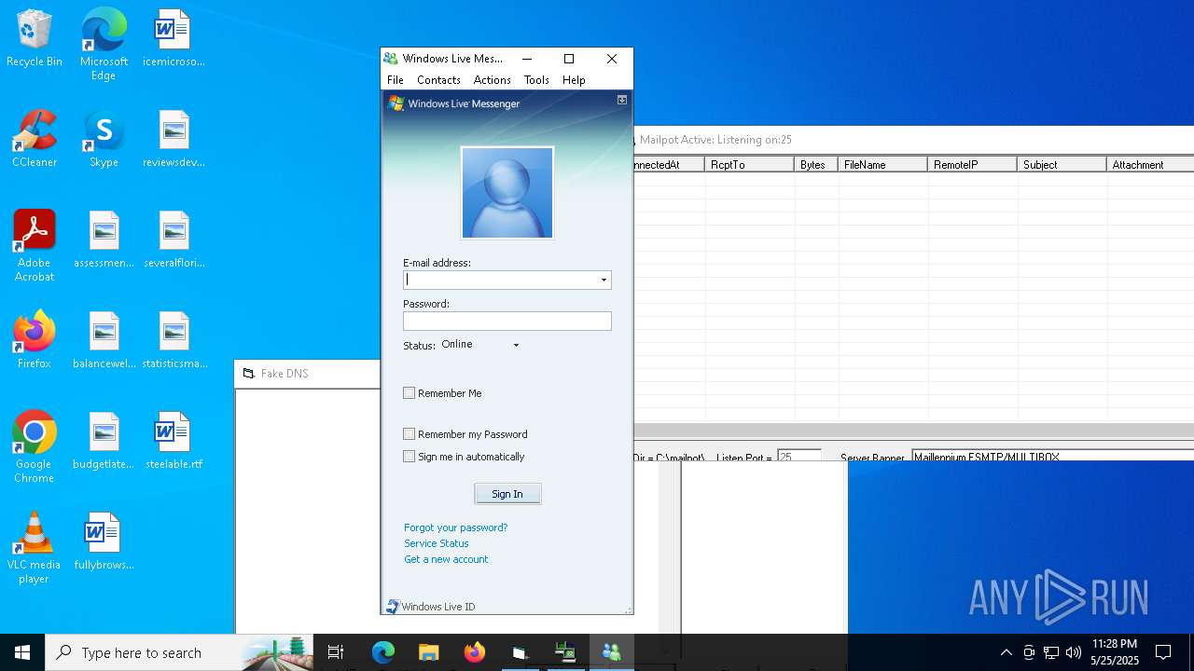Select the reviewsdev image file icon
The height and width of the screenshot is (671, 1194).
(174, 140)
